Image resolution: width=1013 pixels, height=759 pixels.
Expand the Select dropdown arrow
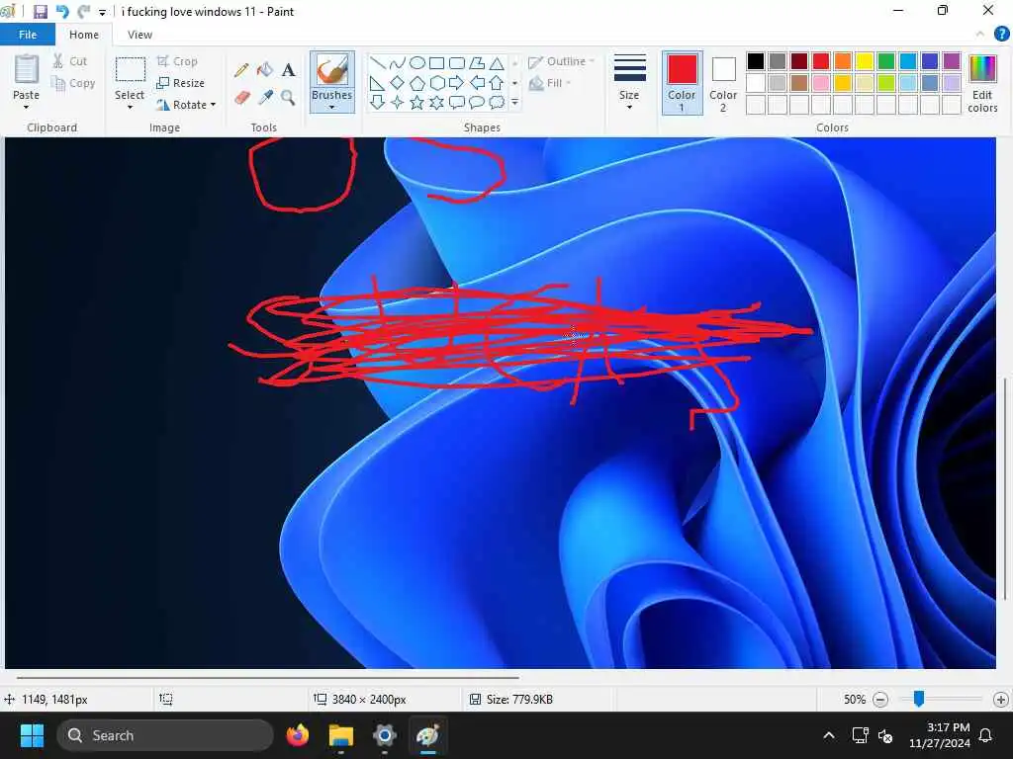130,107
